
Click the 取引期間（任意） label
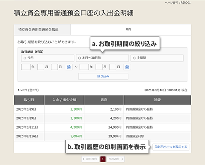coord(32,52)
